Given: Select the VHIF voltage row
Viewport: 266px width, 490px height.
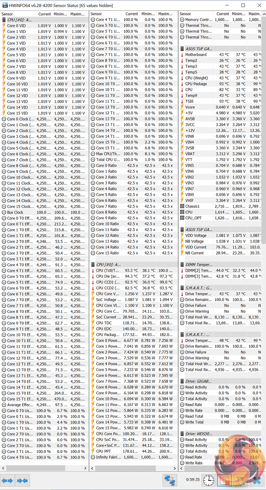Looking at the screenshot, I should [x=219, y=200].
